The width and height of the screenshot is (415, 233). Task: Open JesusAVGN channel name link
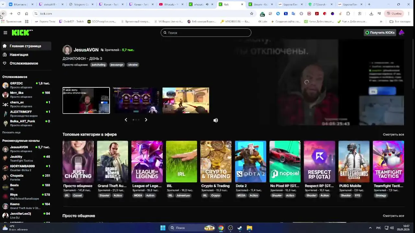click(86, 50)
